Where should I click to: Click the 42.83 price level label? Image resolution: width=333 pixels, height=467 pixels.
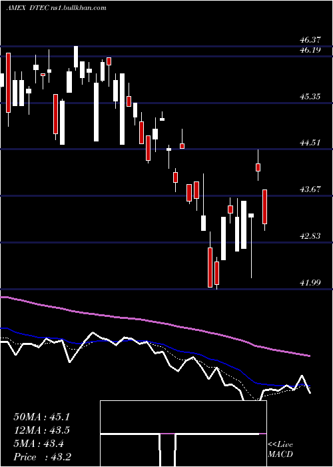[310, 236]
